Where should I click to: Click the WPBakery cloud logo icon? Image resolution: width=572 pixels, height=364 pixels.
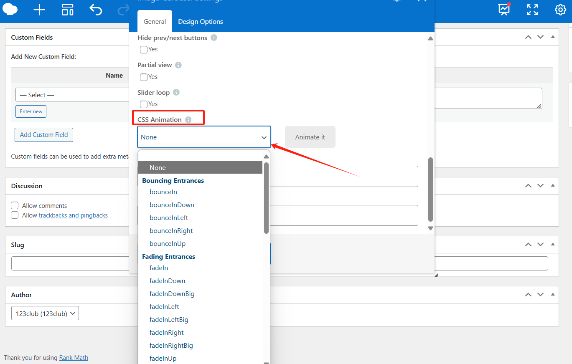[x=10, y=9]
